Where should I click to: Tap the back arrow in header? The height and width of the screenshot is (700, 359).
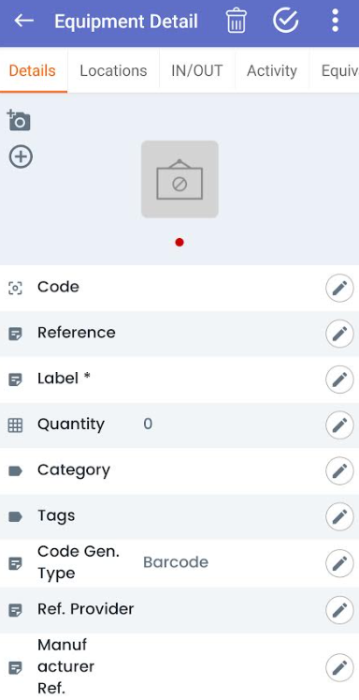tap(24, 21)
